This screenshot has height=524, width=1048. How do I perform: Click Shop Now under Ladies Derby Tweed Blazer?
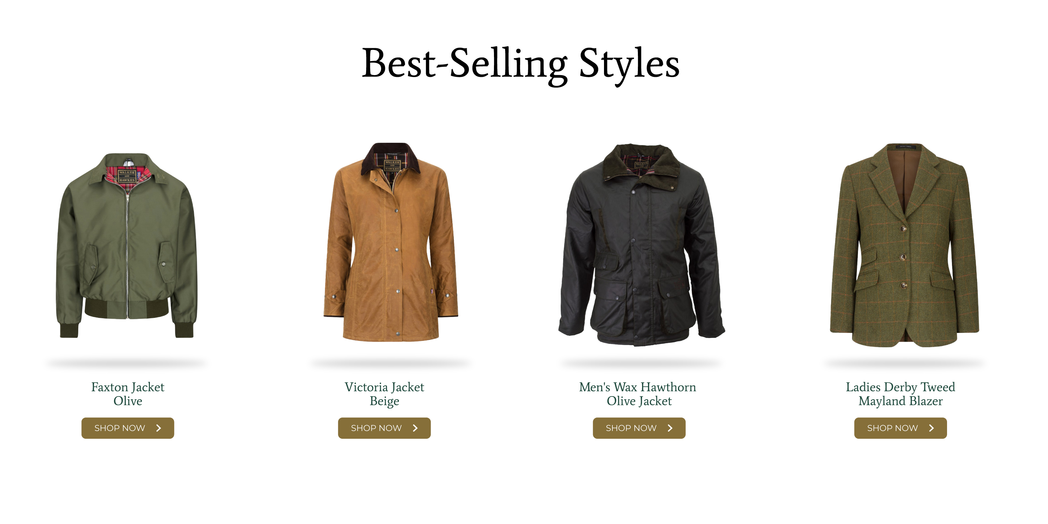[x=900, y=428]
